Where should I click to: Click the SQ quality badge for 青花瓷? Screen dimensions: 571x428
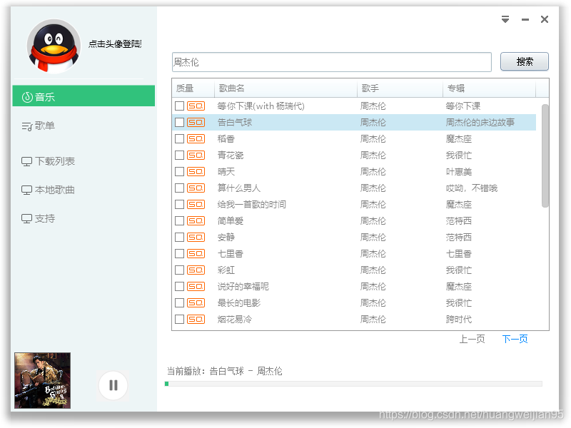point(196,155)
